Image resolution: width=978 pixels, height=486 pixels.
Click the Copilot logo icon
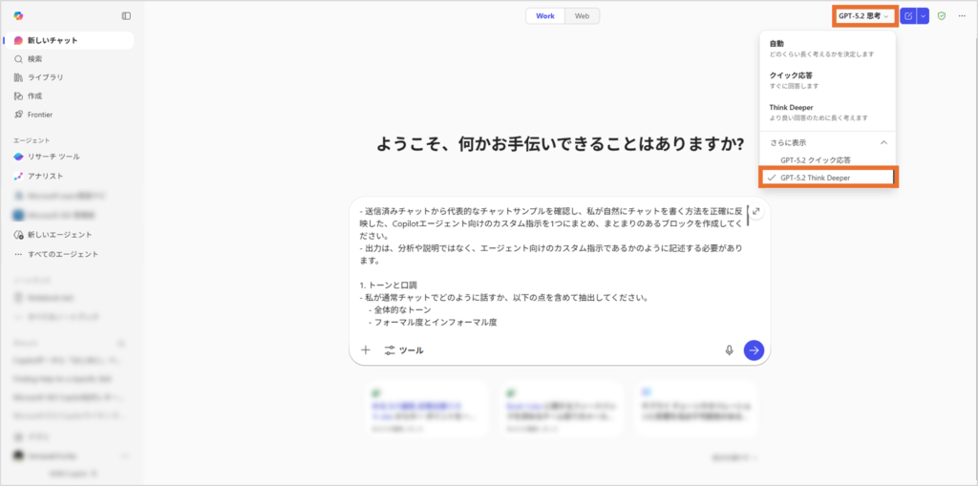[x=18, y=16]
